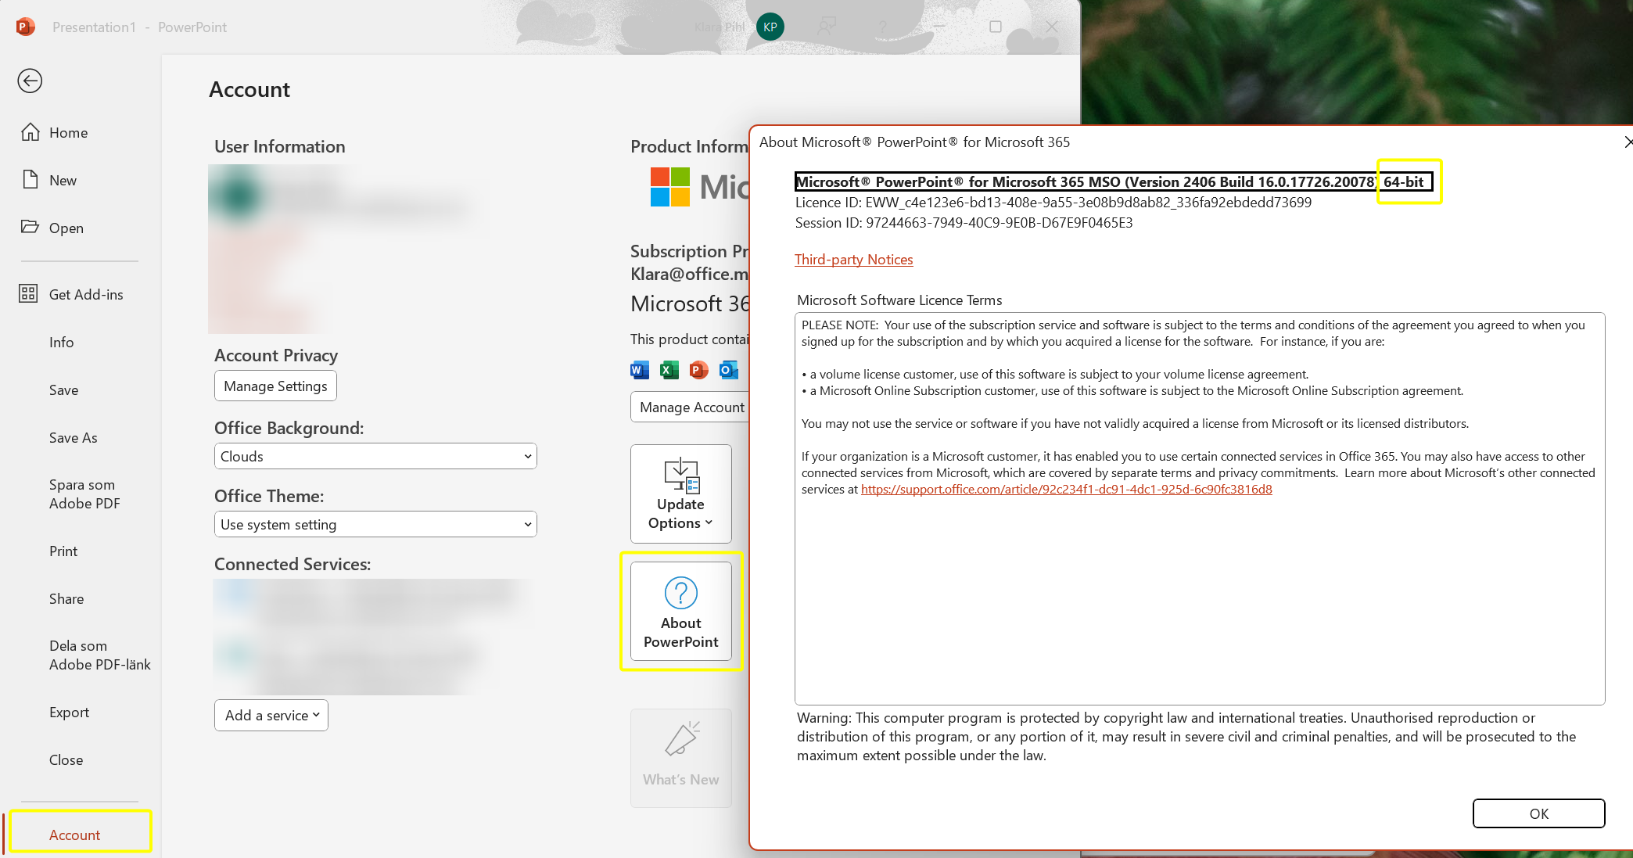Open the Third-party Notices link
The height and width of the screenshot is (858, 1633).
tap(853, 259)
